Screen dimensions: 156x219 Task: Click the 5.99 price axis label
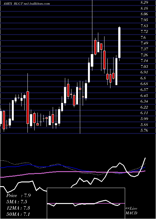[x=144, y=119]
